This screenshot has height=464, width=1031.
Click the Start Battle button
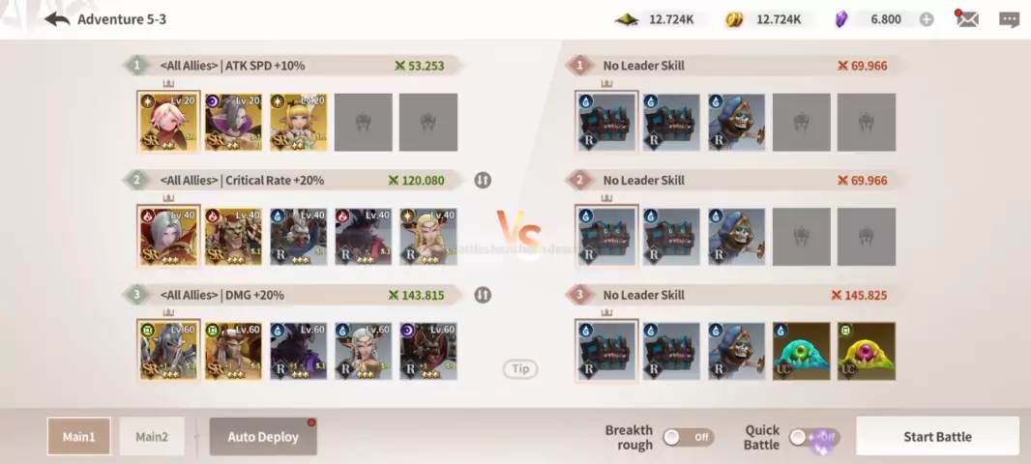point(937,436)
